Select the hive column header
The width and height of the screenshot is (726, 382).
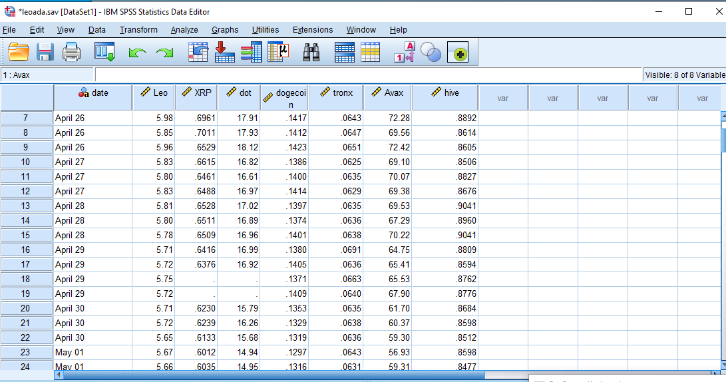pyautogui.click(x=445, y=97)
